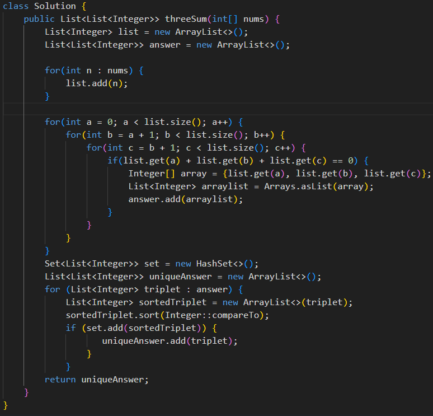Click the final closing brace of the class
Image resolution: width=433 pixels, height=416 pixels.
(x=5, y=405)
